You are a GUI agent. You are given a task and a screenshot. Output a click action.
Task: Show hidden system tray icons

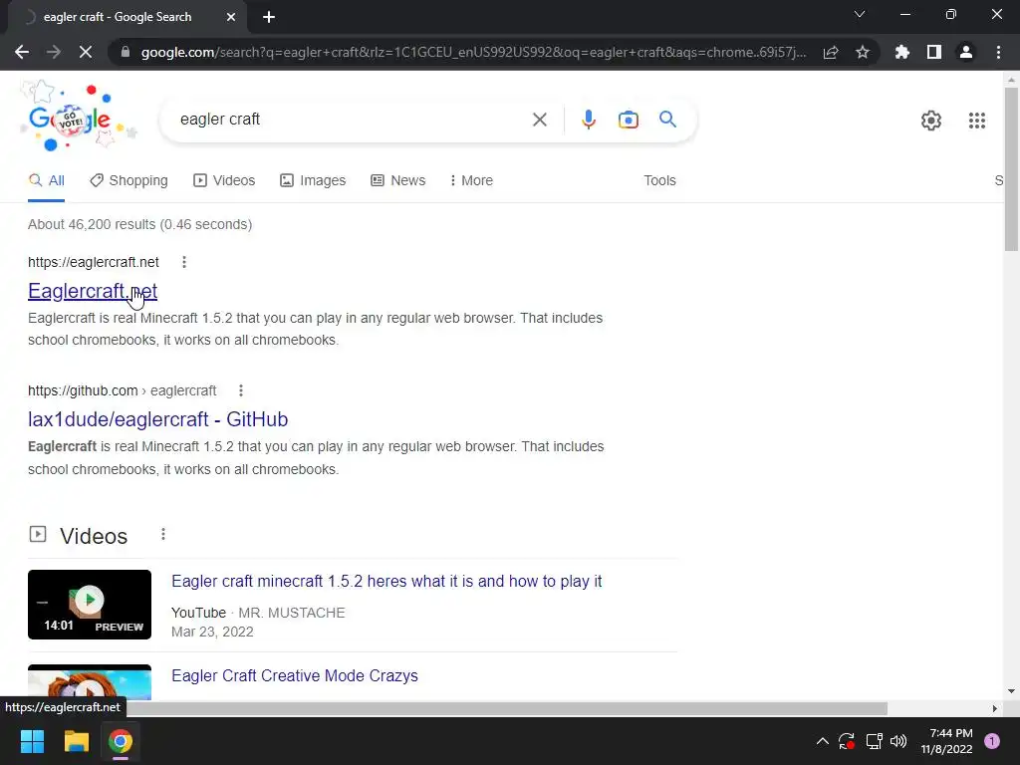(822, 741)
